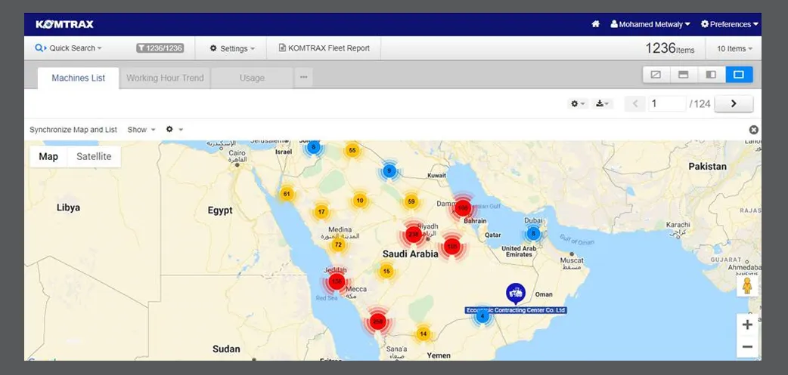
Task: Open the Settings dropdown
Action: coord(232,48)
